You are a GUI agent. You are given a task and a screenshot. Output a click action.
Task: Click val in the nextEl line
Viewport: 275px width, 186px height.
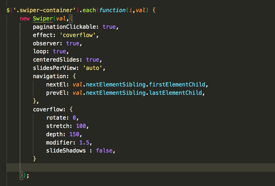click(77, 85)
